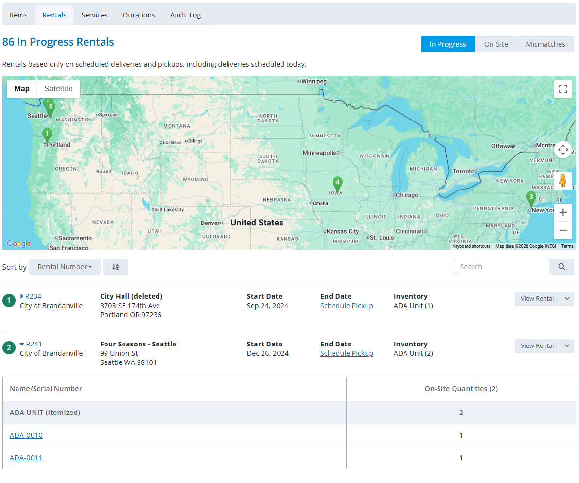The height and width of the screenshot is (483, 579).
Task: Click into the rentals Search field
Action: click(x=502, y=267)
